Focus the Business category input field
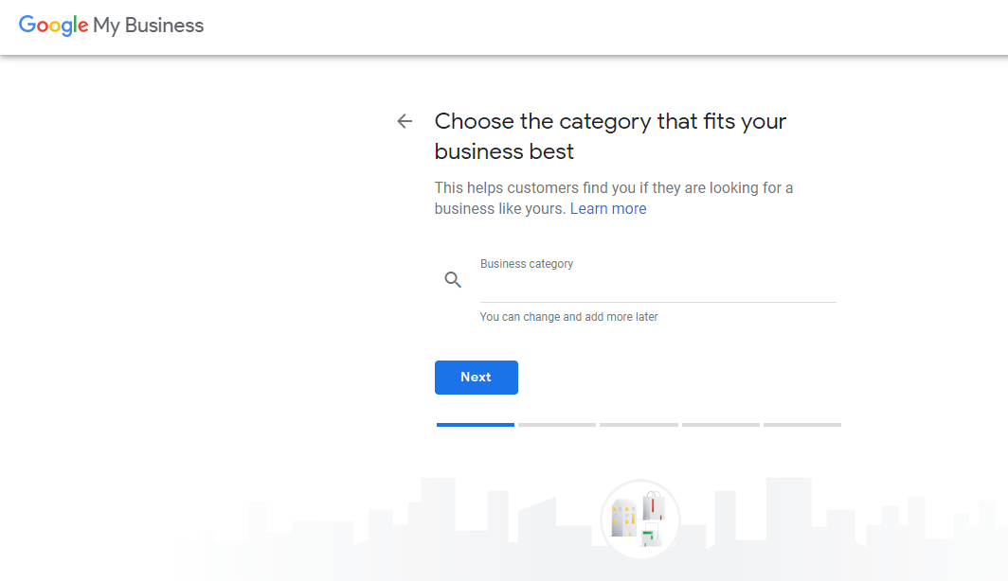This screenshot has height=581, width=1008. tap(657, 287)
